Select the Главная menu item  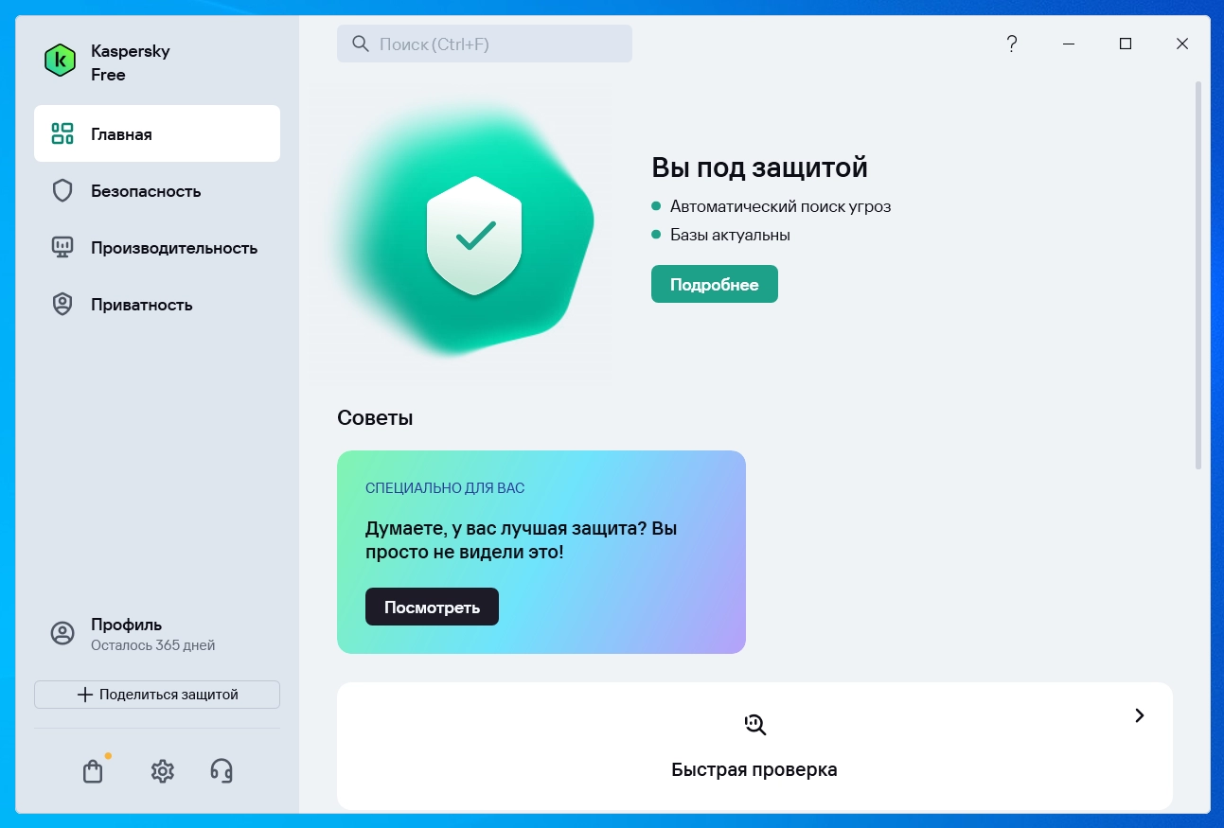point(157,133)
